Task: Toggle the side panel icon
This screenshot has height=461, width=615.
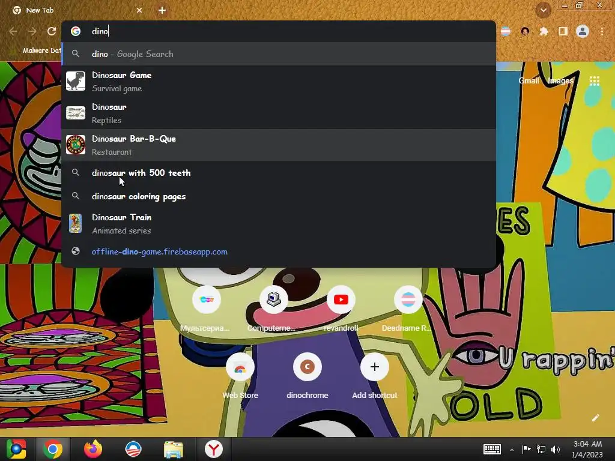Action: click(563, 31)
